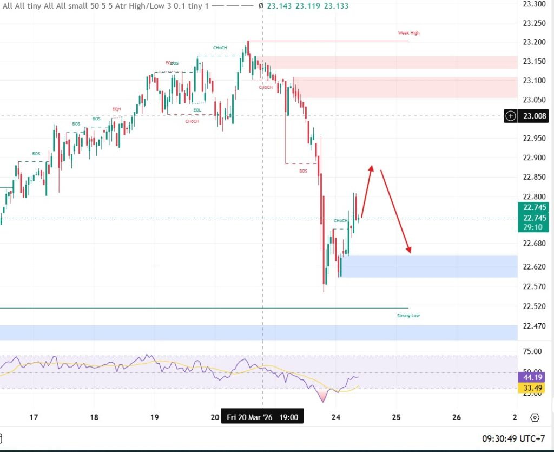Click the Strong Low label

pos(408,315)
